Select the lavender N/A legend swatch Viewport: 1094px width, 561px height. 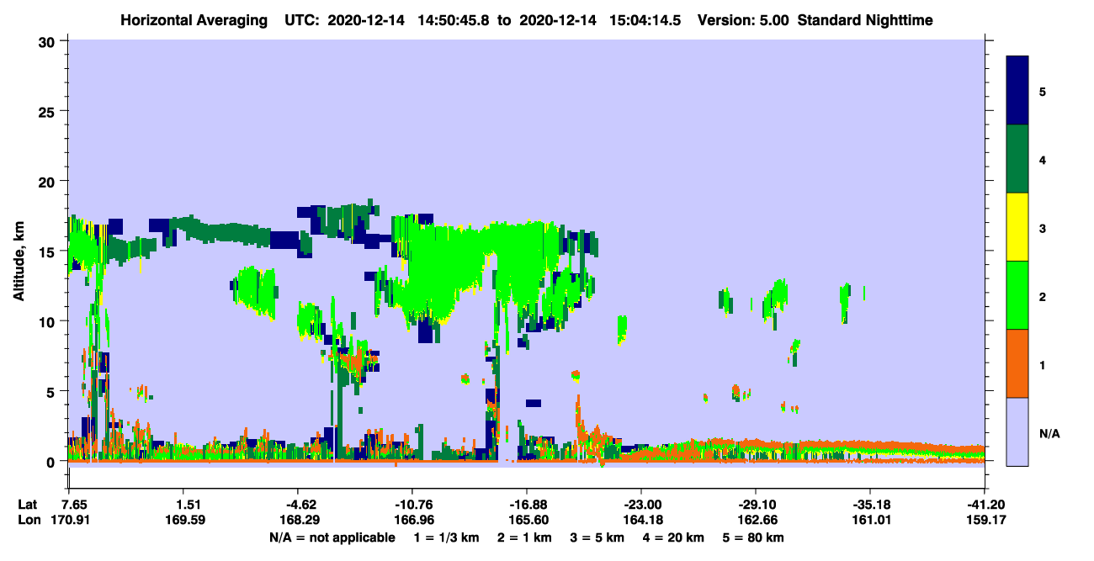pyautogui.click(x=1017, y=431)
